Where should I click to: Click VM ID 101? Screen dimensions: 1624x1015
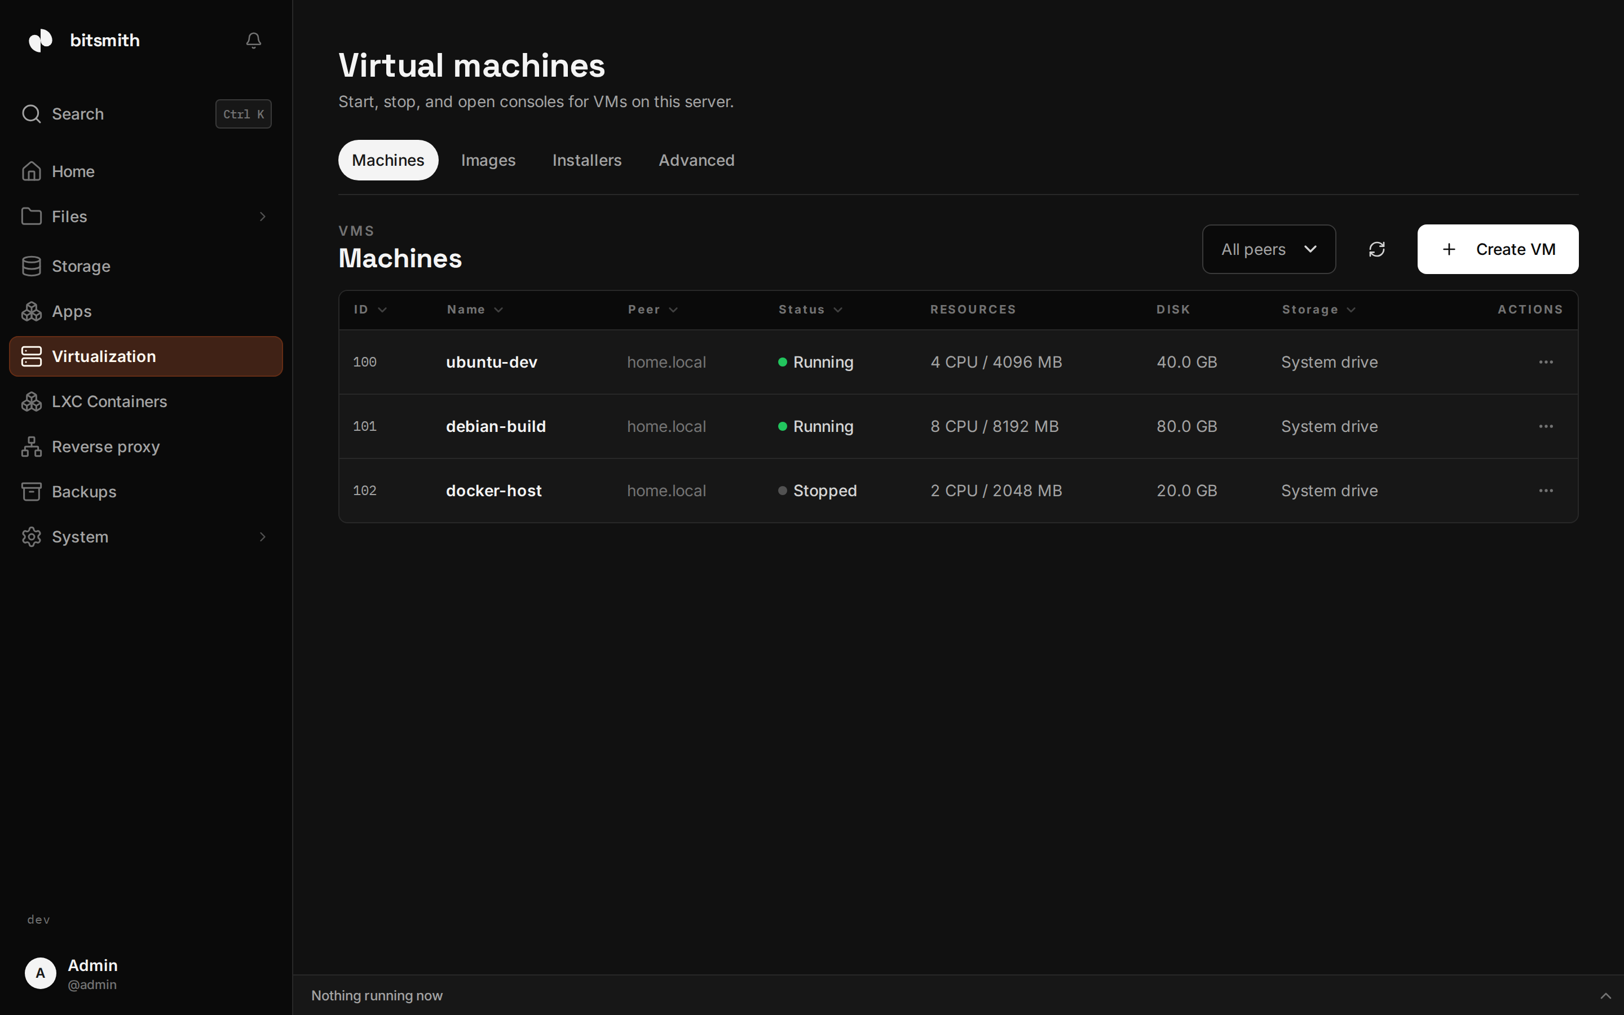[364, 426]
